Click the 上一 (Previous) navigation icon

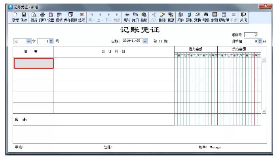pos(100,17)
